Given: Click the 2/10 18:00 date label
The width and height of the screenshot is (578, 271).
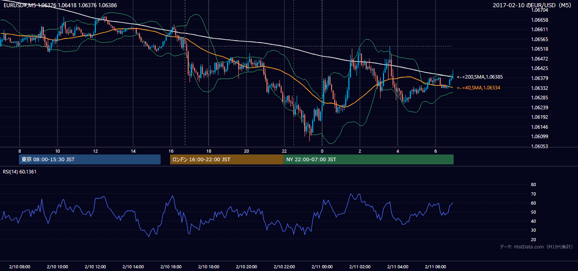Looking at the screenshot, I should [x=208, y=266].
